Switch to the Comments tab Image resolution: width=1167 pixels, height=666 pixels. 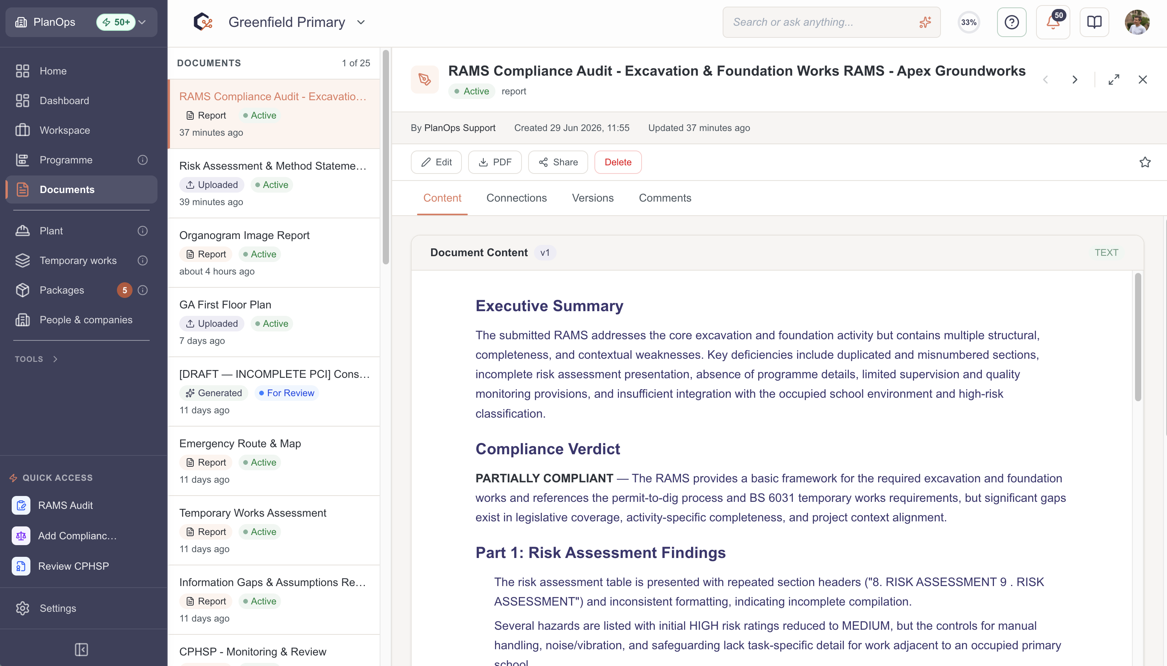click(x=665, y=198)
